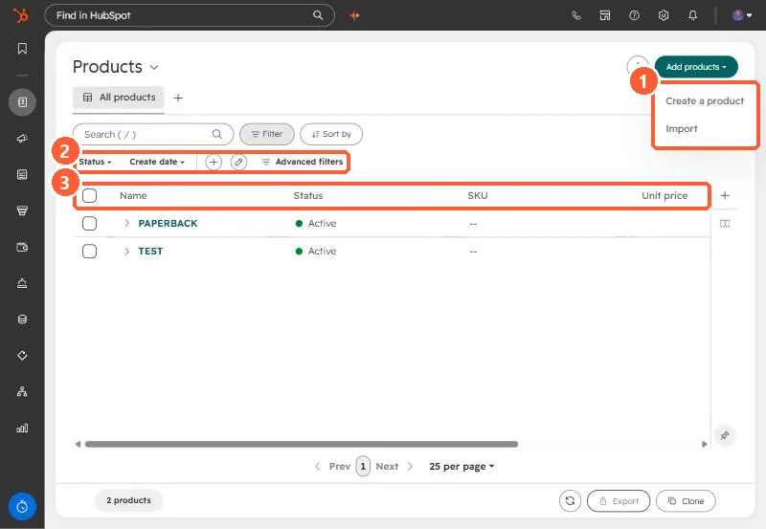Select the All products view tab
The height and width of the screenshot is (529, 766).
[x=119, y=98]
